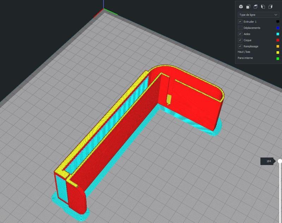This screenshot has height=223, width=282.
Task: Select the right side view cube icon
Action: point(270,7)
